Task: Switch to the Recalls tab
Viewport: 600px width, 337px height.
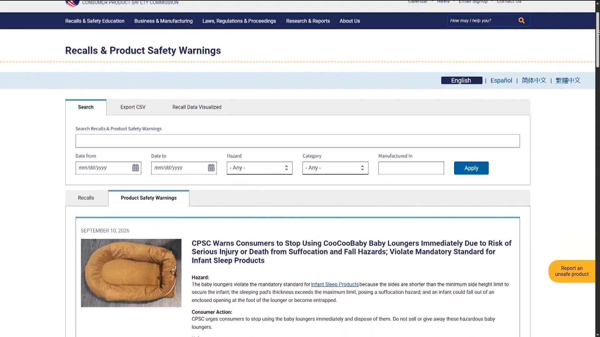Action: coord(86,198)
